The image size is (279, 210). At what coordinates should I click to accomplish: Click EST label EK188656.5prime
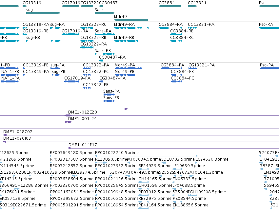[x=190, y=205]
